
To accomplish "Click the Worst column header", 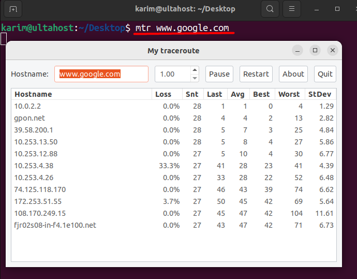I will point(290,94).
